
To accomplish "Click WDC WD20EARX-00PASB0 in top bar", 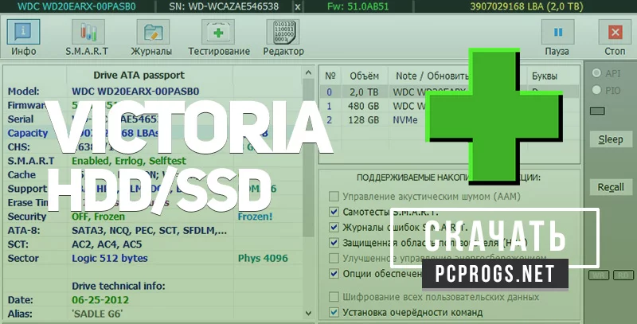I will pos(77,6).
